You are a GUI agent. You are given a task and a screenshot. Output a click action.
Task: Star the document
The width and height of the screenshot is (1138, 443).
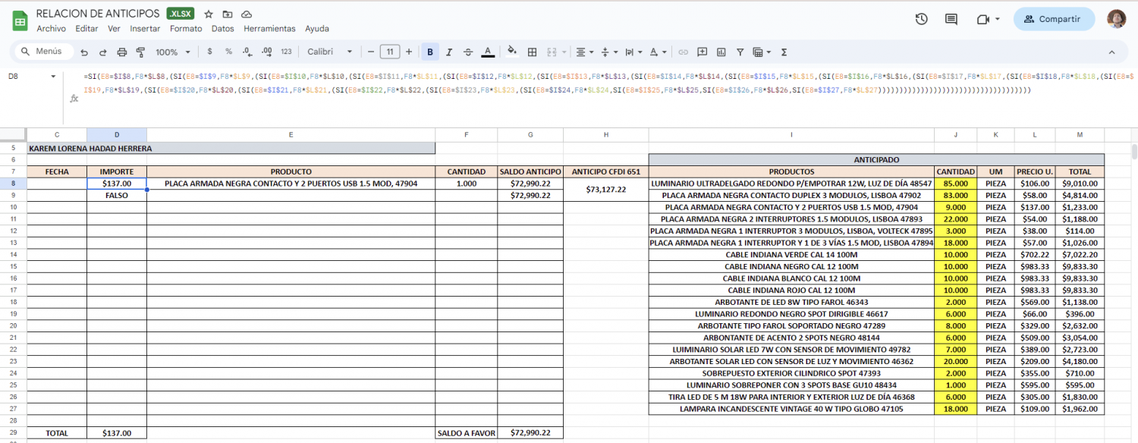(209, 14)
